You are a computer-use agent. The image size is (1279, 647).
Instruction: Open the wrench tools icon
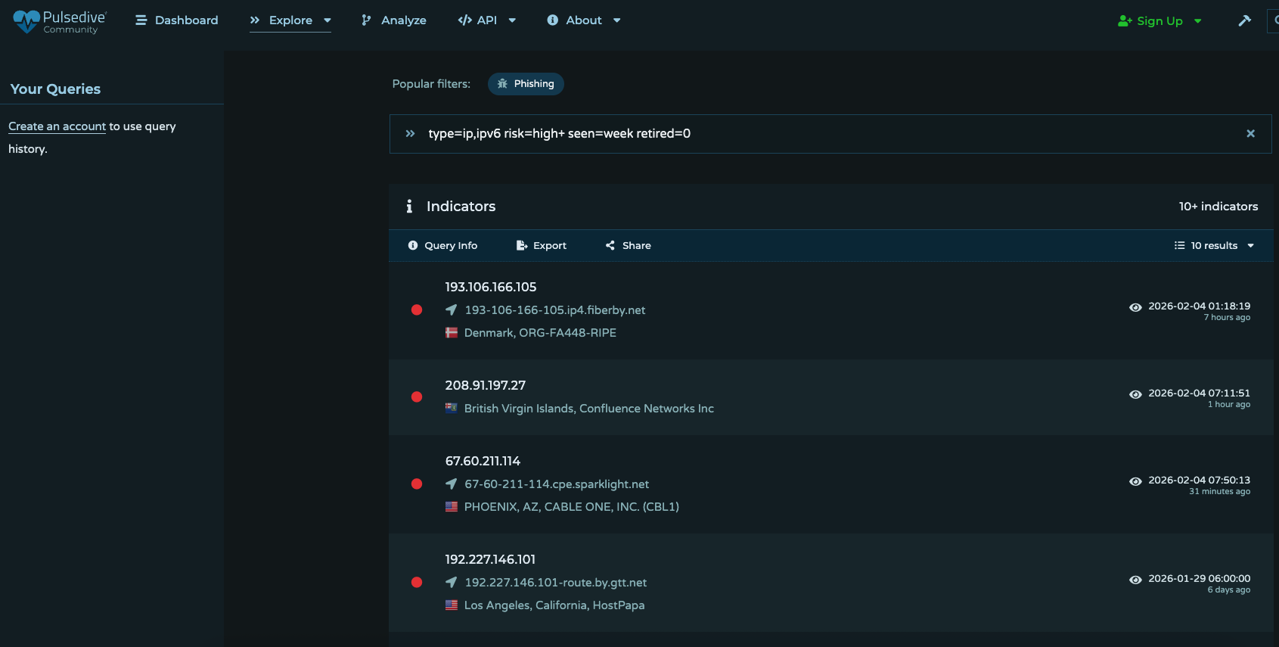point(1244,20)
